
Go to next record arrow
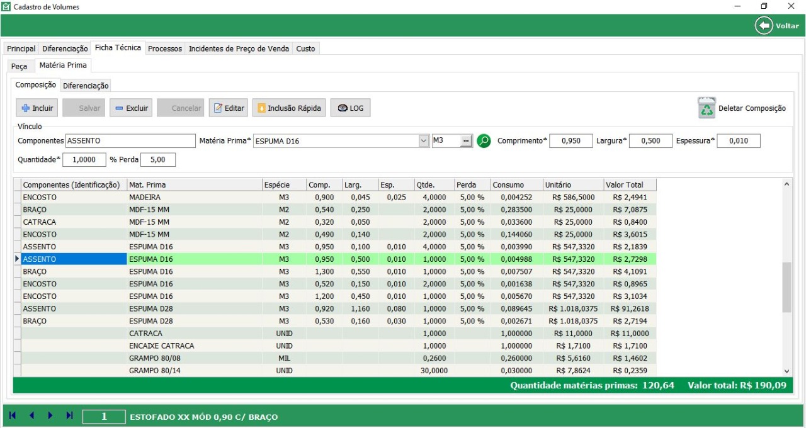pyautogui.click(x=50, y=415)
